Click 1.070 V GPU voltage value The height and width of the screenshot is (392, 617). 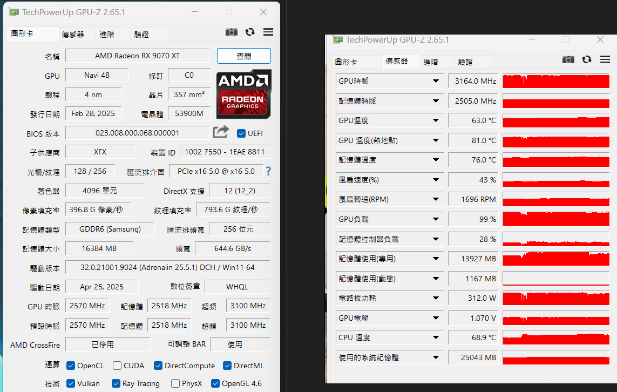[473, 318]
